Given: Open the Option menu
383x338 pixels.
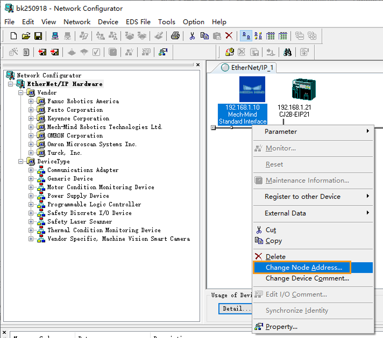Looking at the screenshot, I should point(194,21).
